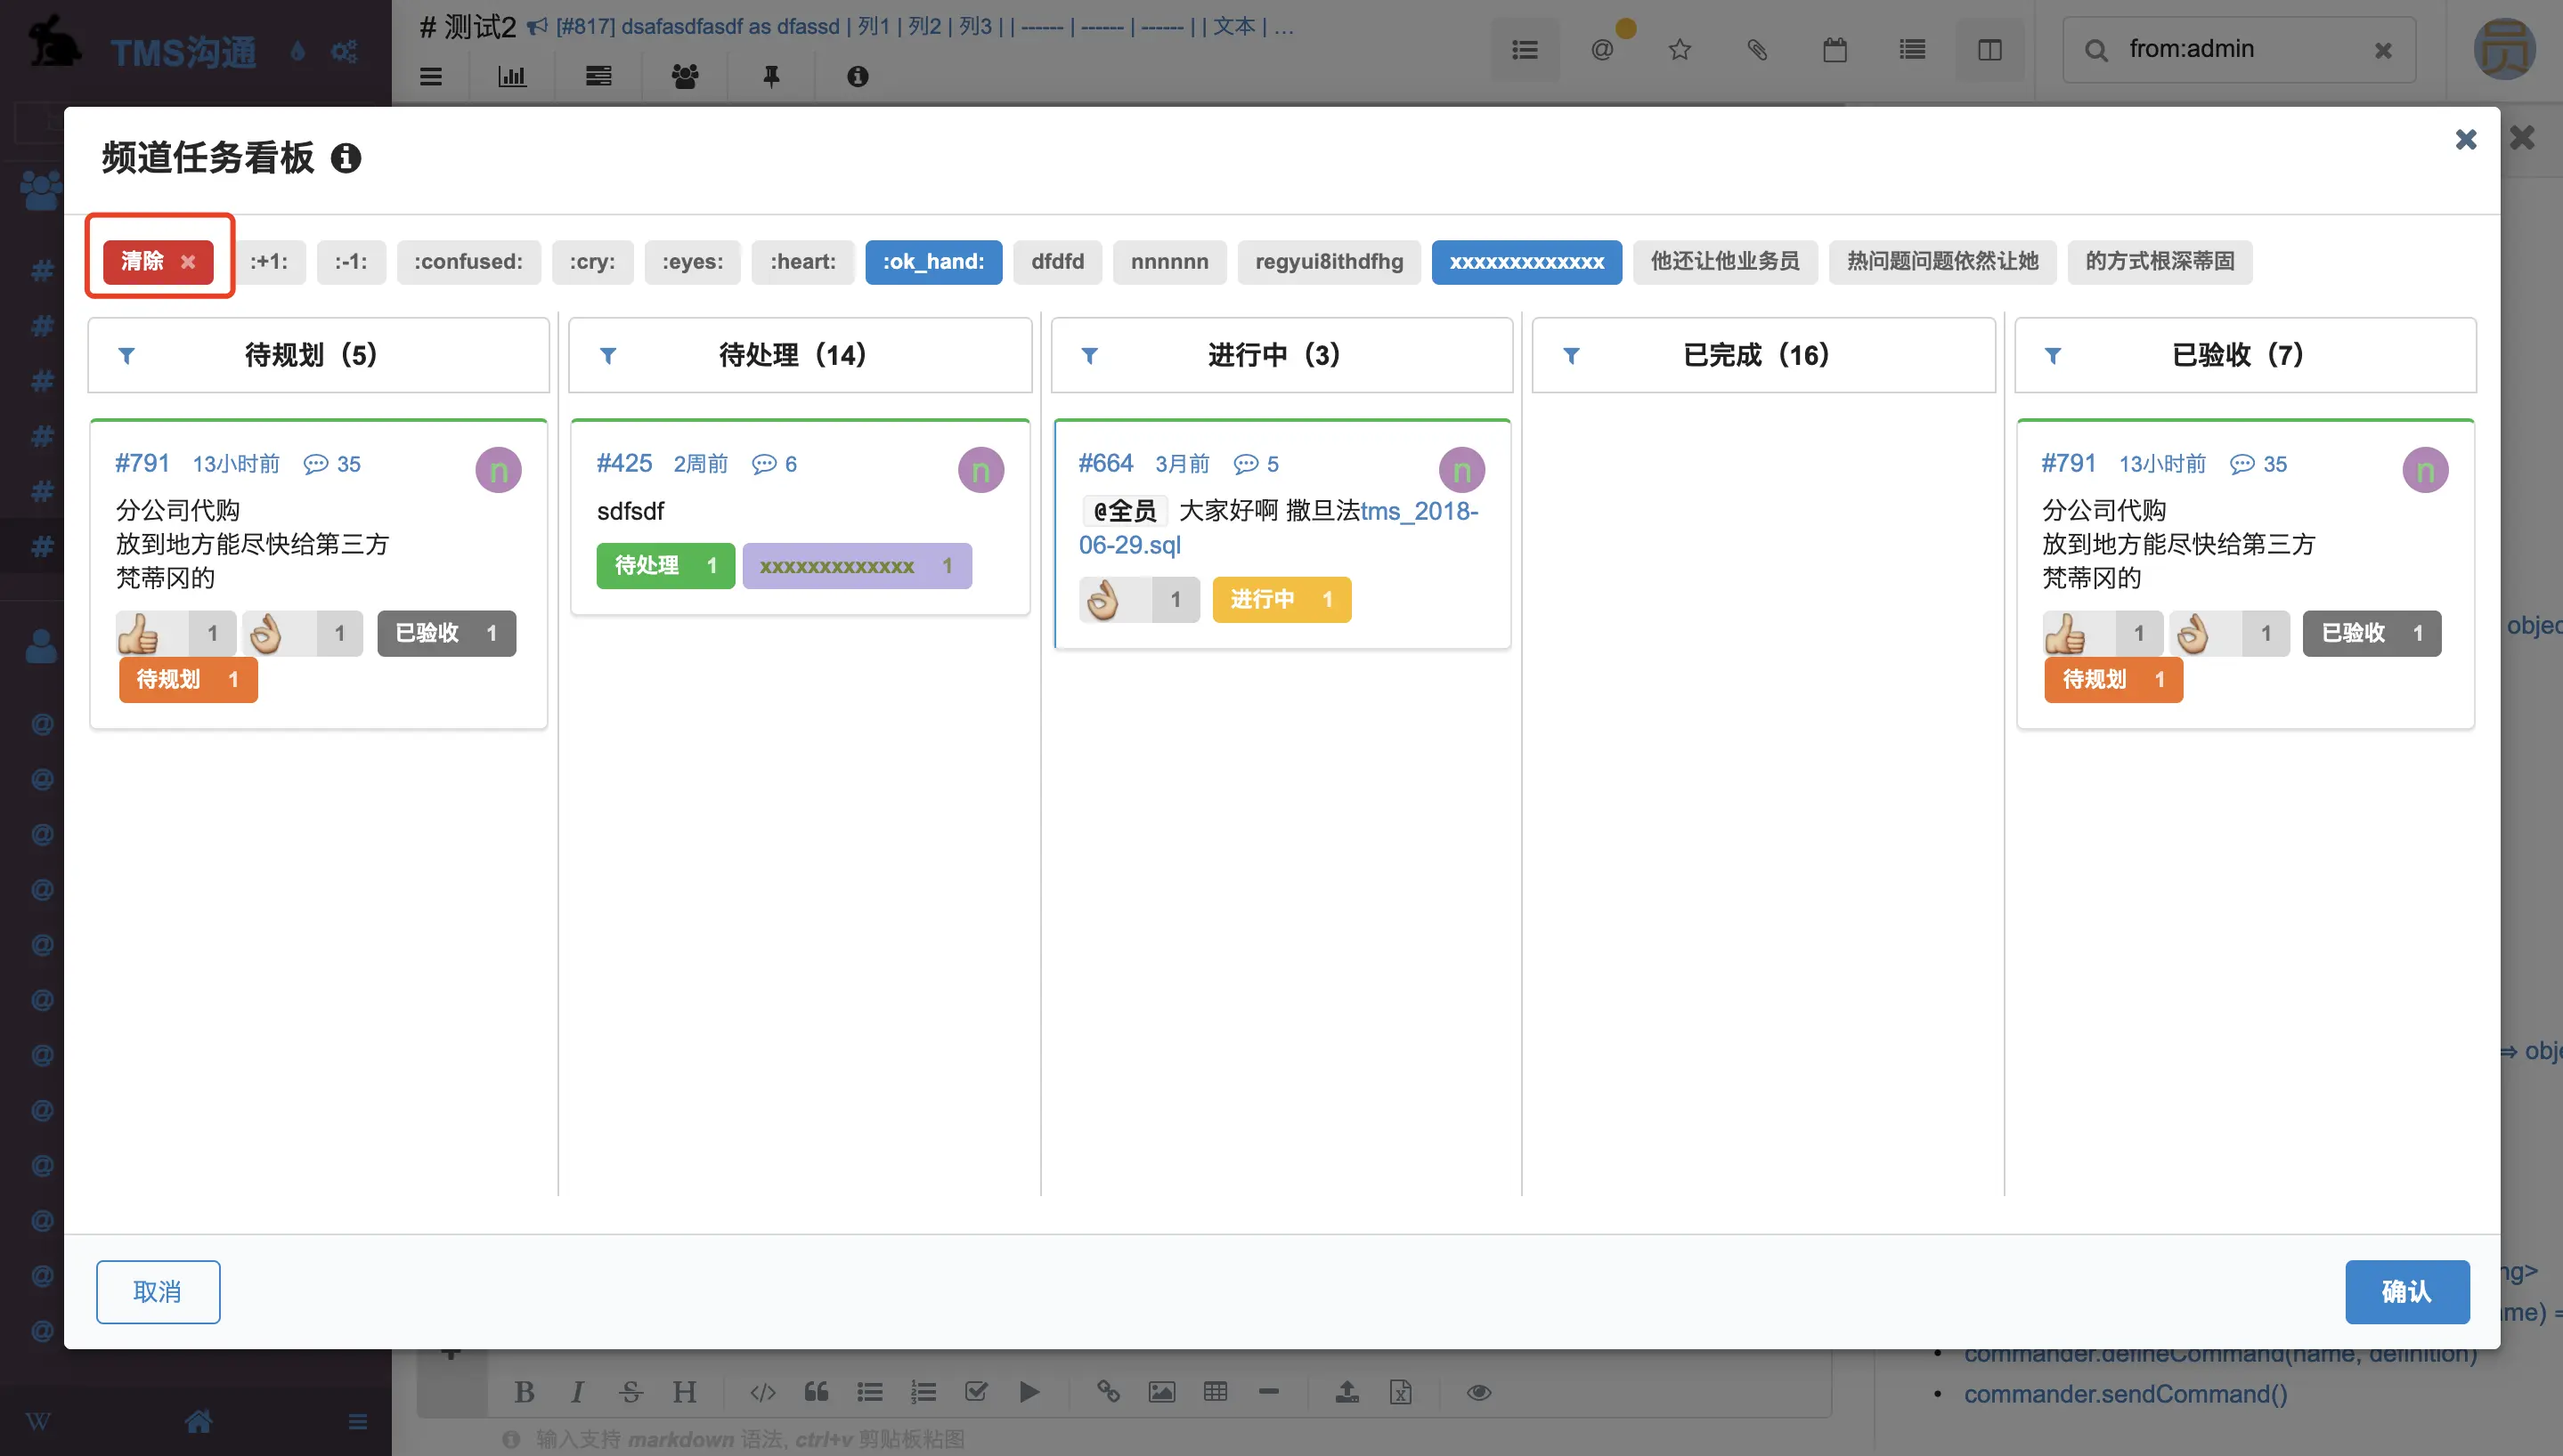The image size is (2563, 1456).
Task: Close the 频道任务看板 dialog
Action: pos(2466,139)
